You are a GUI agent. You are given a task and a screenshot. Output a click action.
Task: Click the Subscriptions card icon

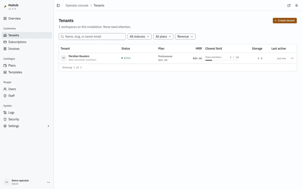pos(5,42)
